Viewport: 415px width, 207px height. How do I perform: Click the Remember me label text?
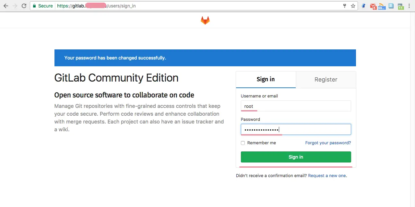pos(262,143)
